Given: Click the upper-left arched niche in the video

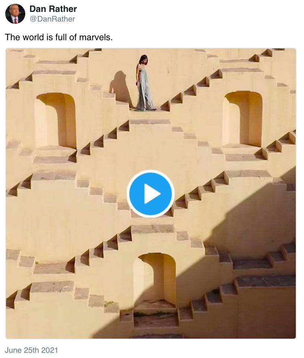Looking at the screenshot, I should coord(55,121).
